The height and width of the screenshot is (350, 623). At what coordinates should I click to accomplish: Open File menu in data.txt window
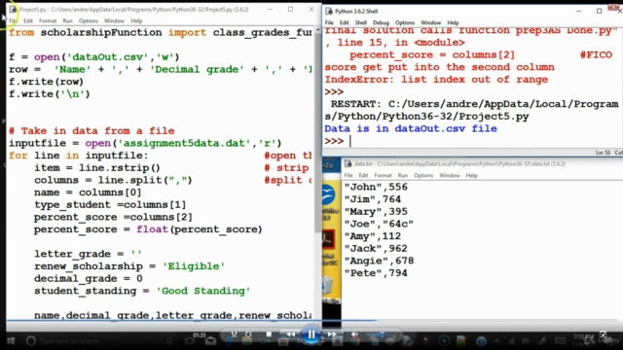coord(348,175)
